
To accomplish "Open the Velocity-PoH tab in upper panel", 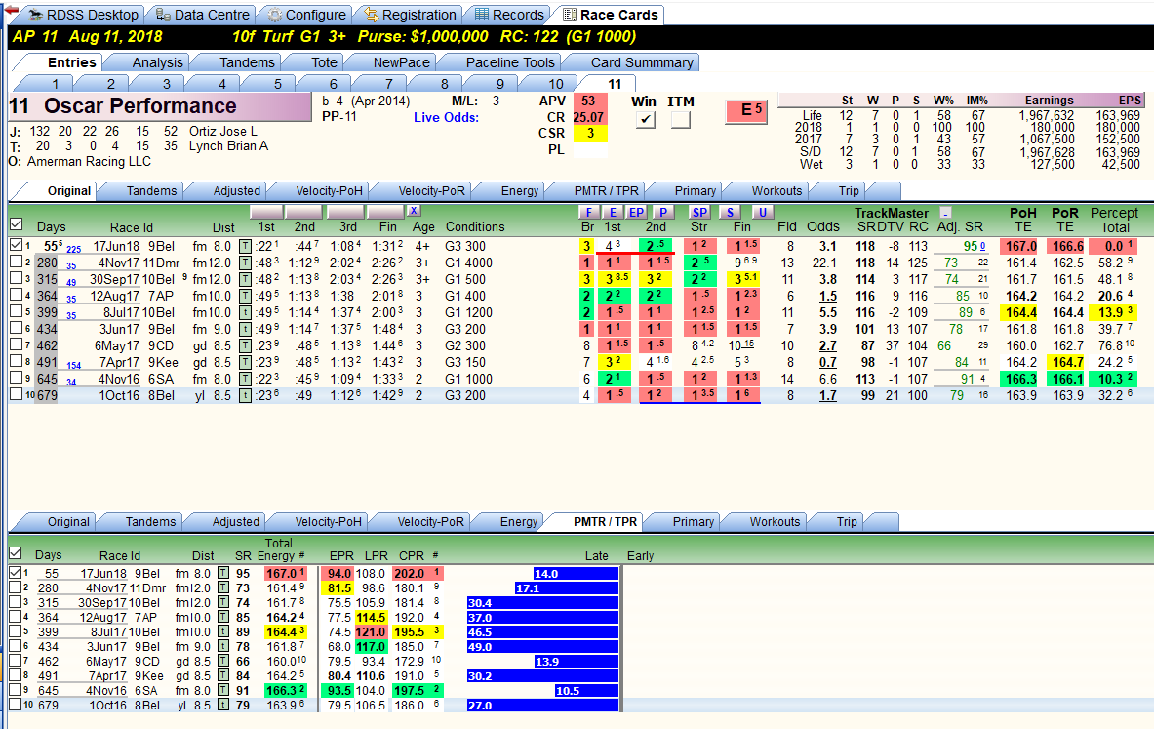I will click(329, 190).
